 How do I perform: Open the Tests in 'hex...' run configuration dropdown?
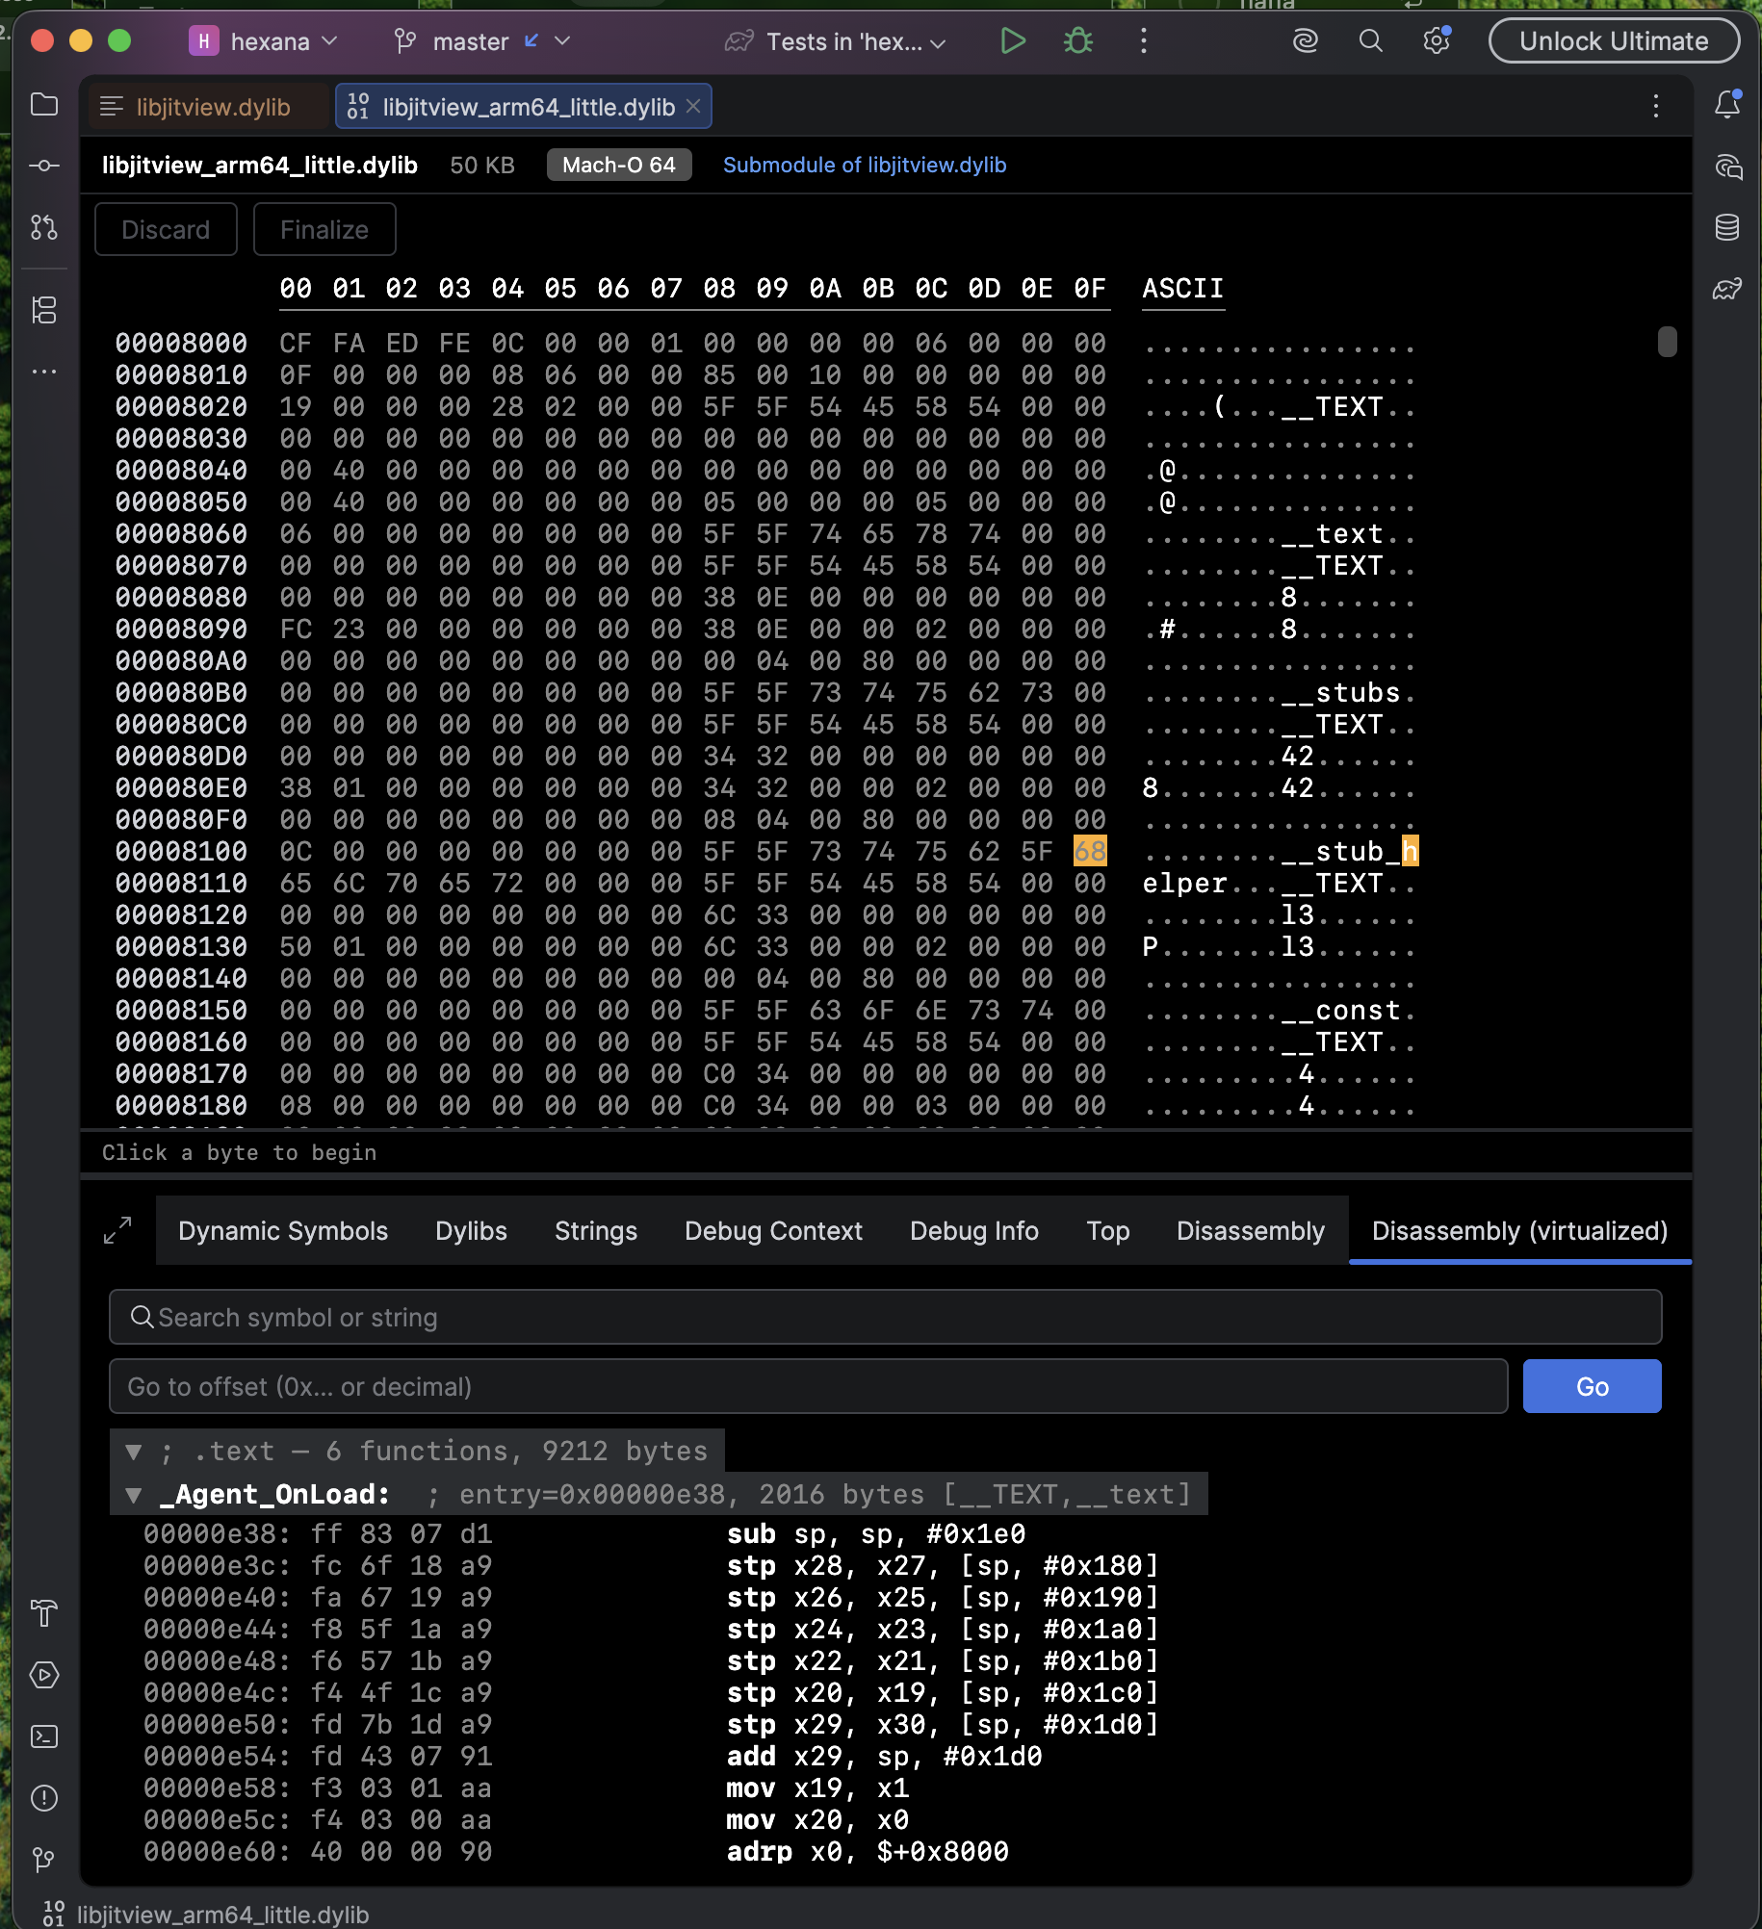(836, 41)
